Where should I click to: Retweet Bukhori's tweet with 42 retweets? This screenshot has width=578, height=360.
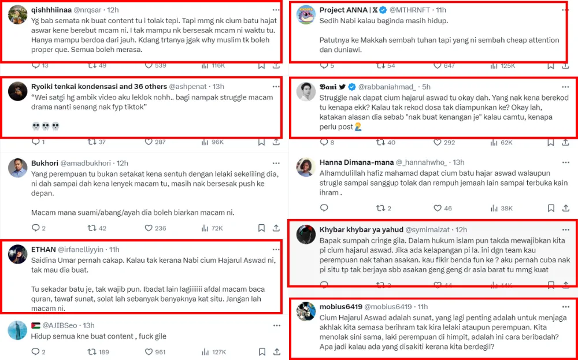92,228
